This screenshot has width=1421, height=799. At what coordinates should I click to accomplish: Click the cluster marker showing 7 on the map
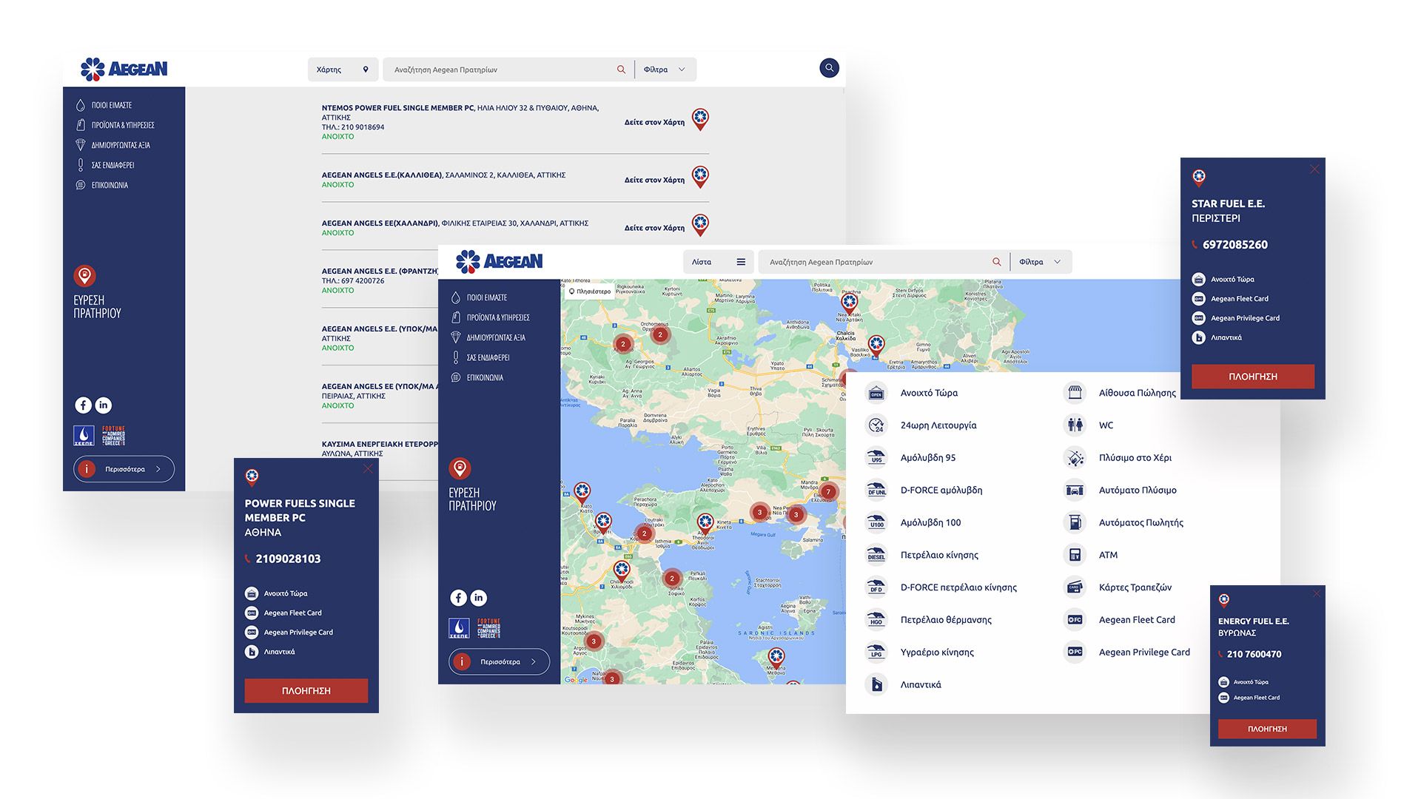[828, 491]
